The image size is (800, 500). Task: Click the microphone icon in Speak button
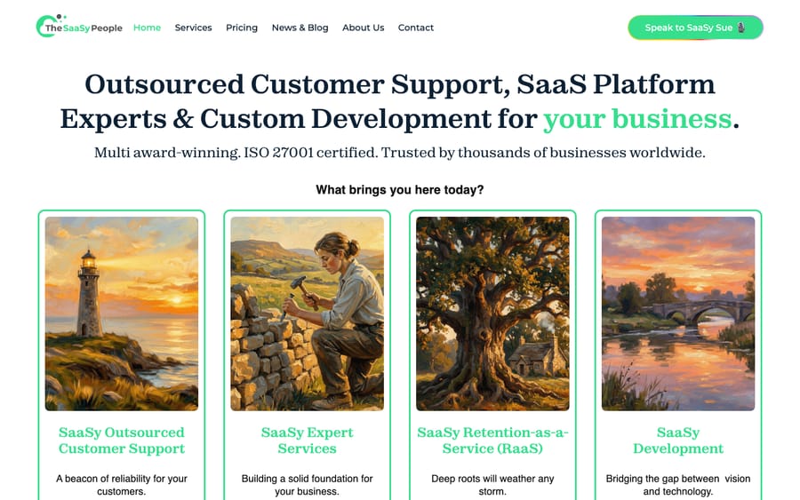coord(741,28)
